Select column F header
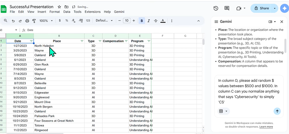 coord(163,36)
